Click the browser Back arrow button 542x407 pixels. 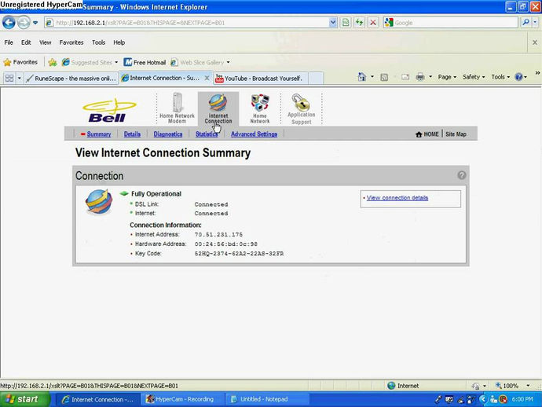pyautogui.click(x=9, y=23)
